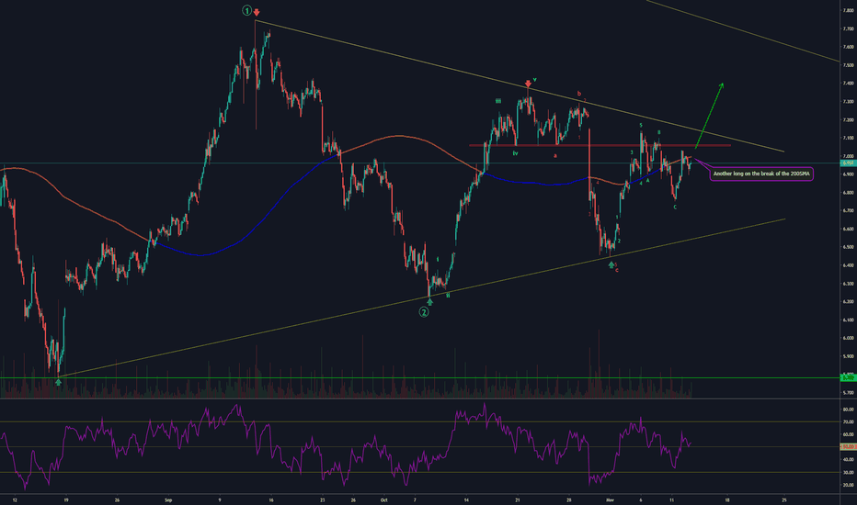Click the 23 date axis label
Image resolution: width=857 pixels, height=505 pixels.
(x=323, y=499)
